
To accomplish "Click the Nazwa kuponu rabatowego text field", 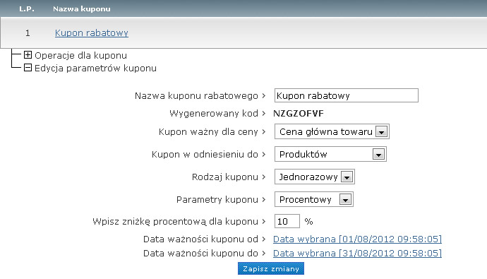I will tap(347, 95).
